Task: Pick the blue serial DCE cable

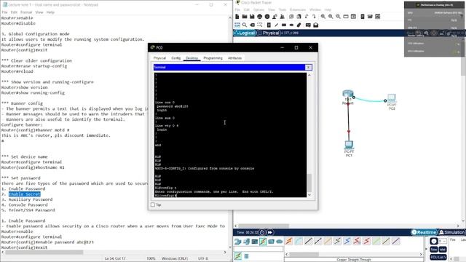Action: tap(347, 241)
